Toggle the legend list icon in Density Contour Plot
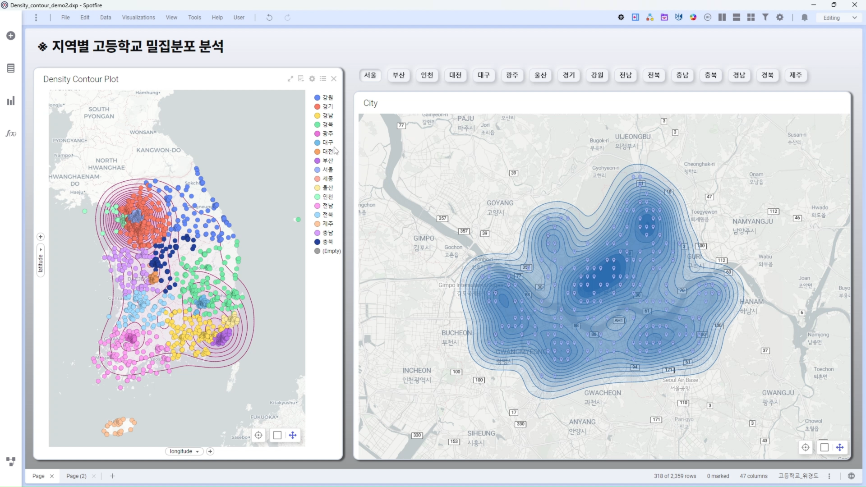This screenshot has width=866, height=487. tap(323, 79)
